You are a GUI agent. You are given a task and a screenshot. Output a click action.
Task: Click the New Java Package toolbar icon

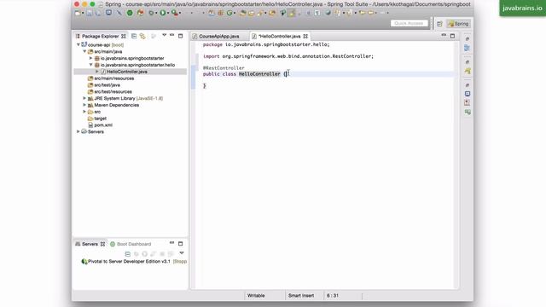(x=220, y=13)
